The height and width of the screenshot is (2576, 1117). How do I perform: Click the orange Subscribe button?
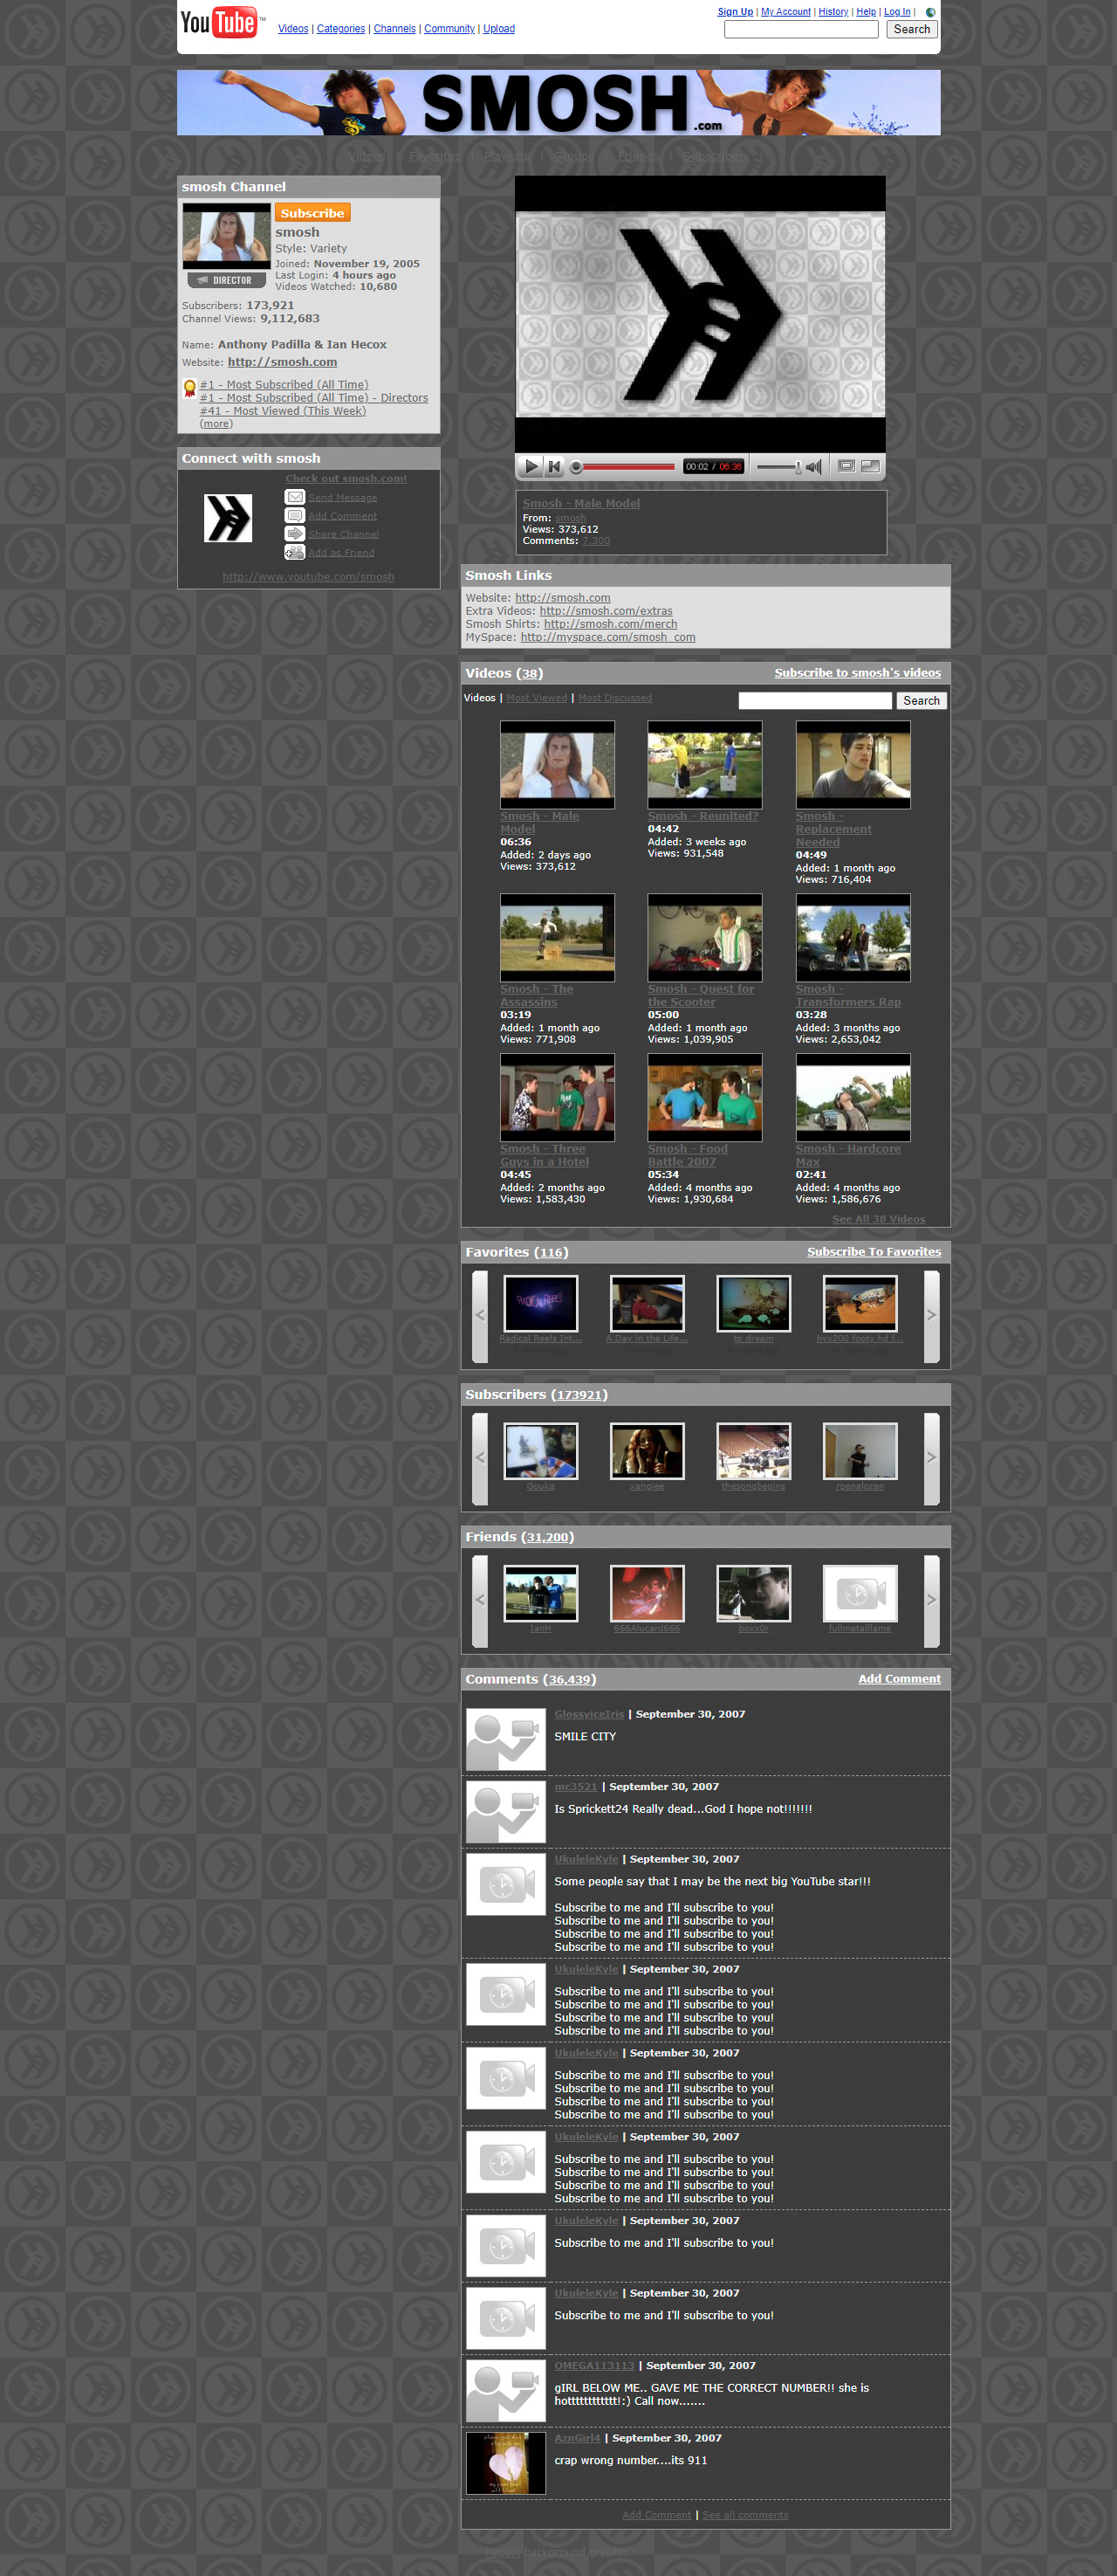(312, 213)
